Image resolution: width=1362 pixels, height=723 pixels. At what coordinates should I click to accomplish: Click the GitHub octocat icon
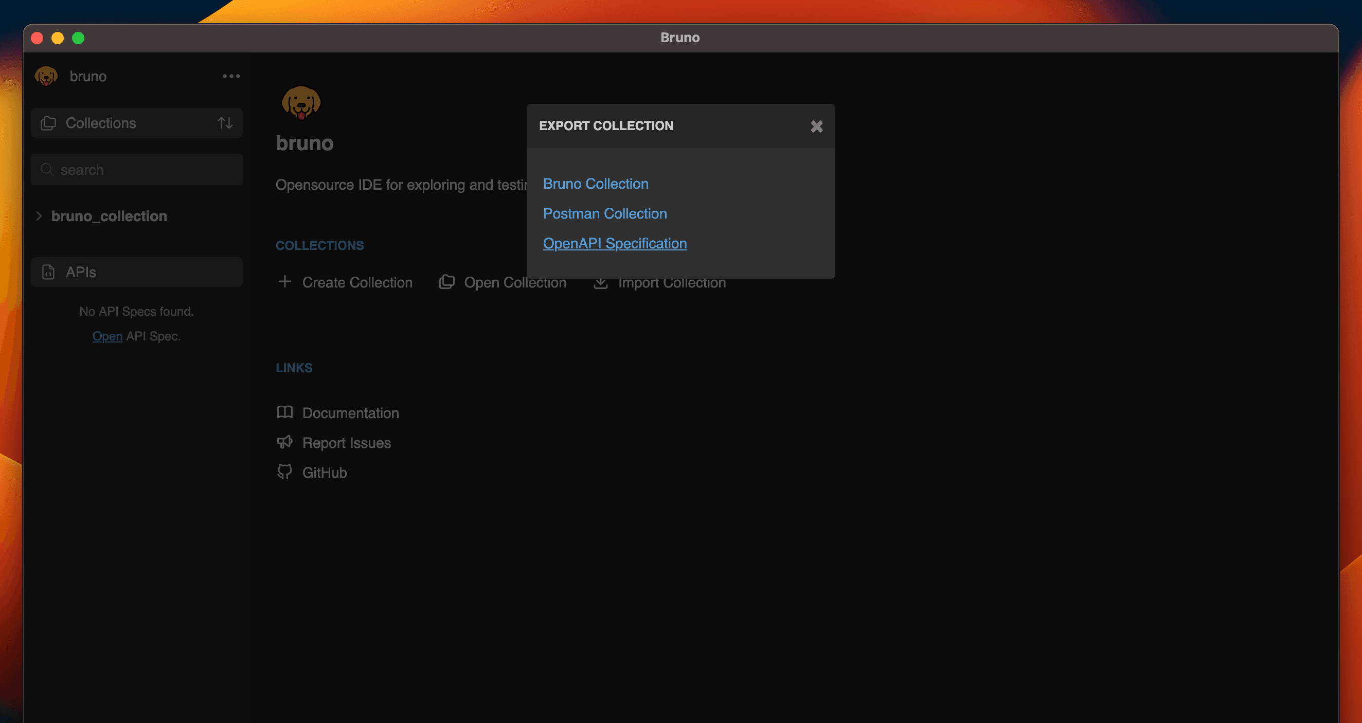(x=284, y=472)
